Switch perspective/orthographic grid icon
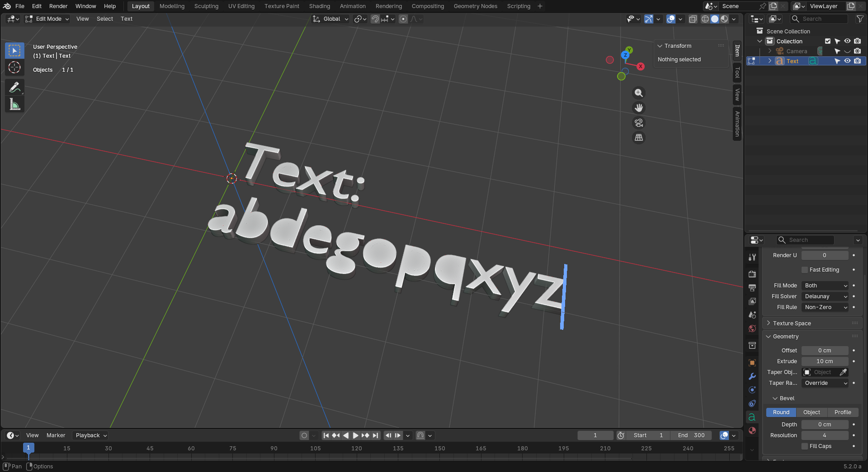This screenshot has width=868, height=472. tap(638, 138)
